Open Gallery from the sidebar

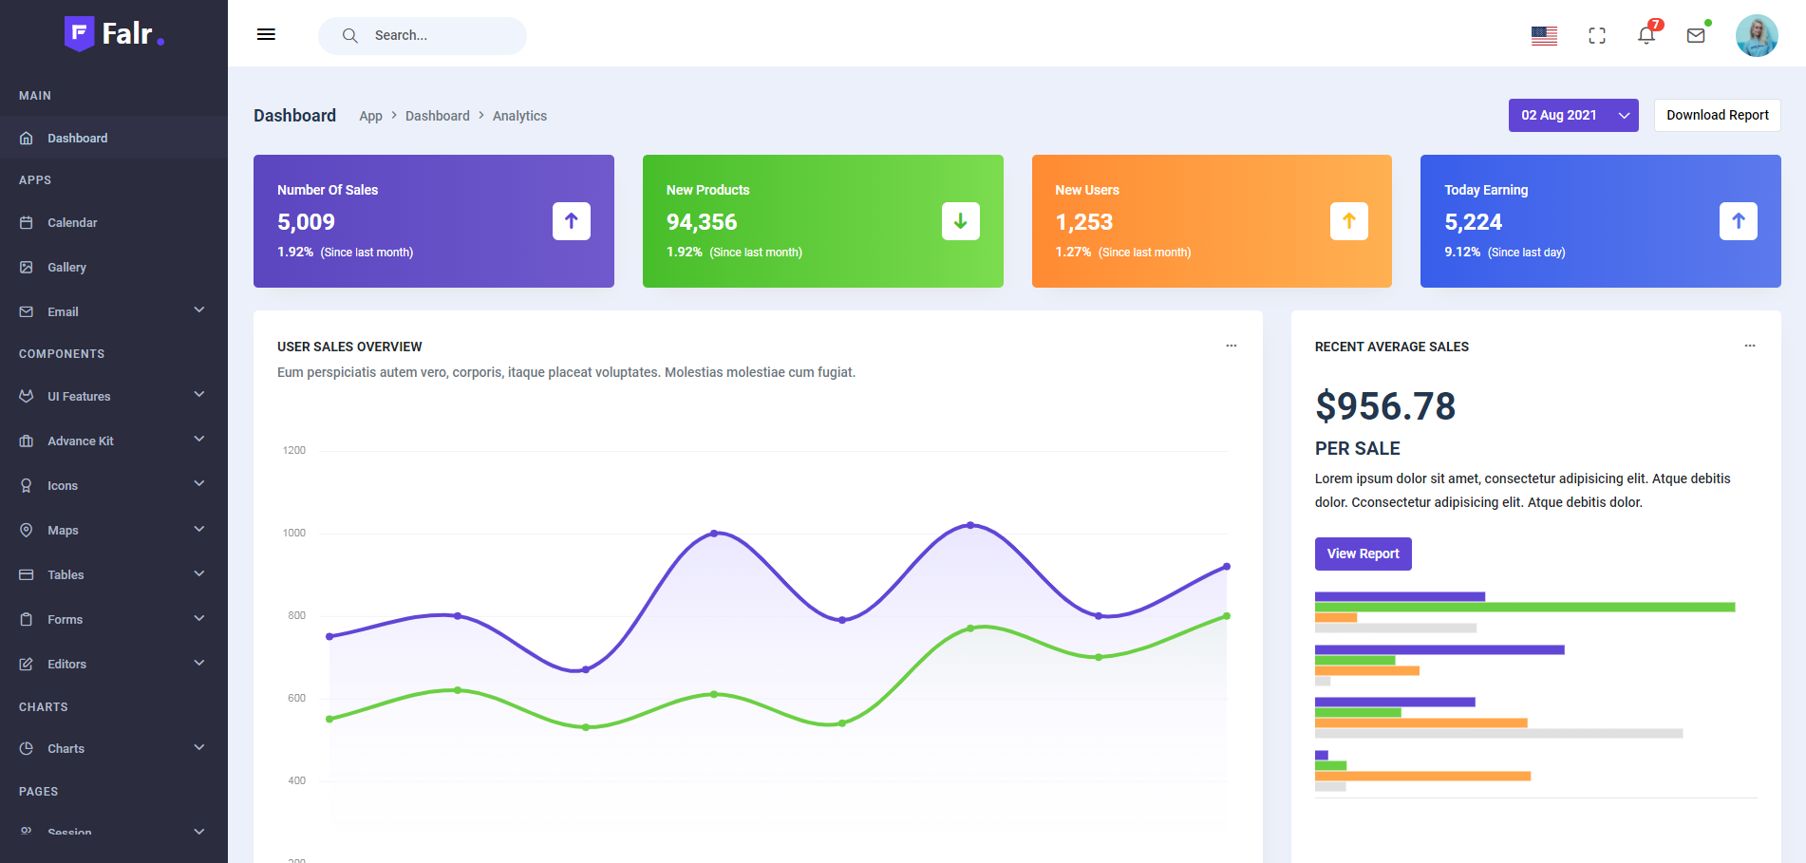click(x=66, y=267)
